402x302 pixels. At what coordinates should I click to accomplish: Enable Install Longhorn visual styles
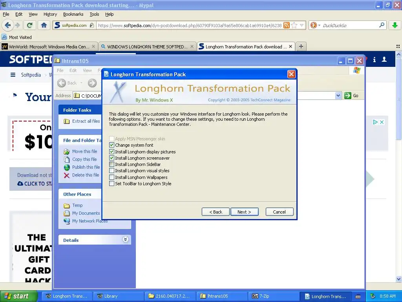(111, 171)
